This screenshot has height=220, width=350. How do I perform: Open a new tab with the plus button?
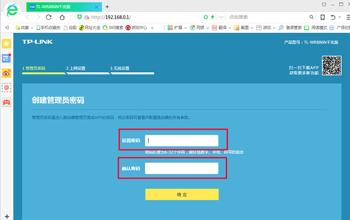coord(107,7)
